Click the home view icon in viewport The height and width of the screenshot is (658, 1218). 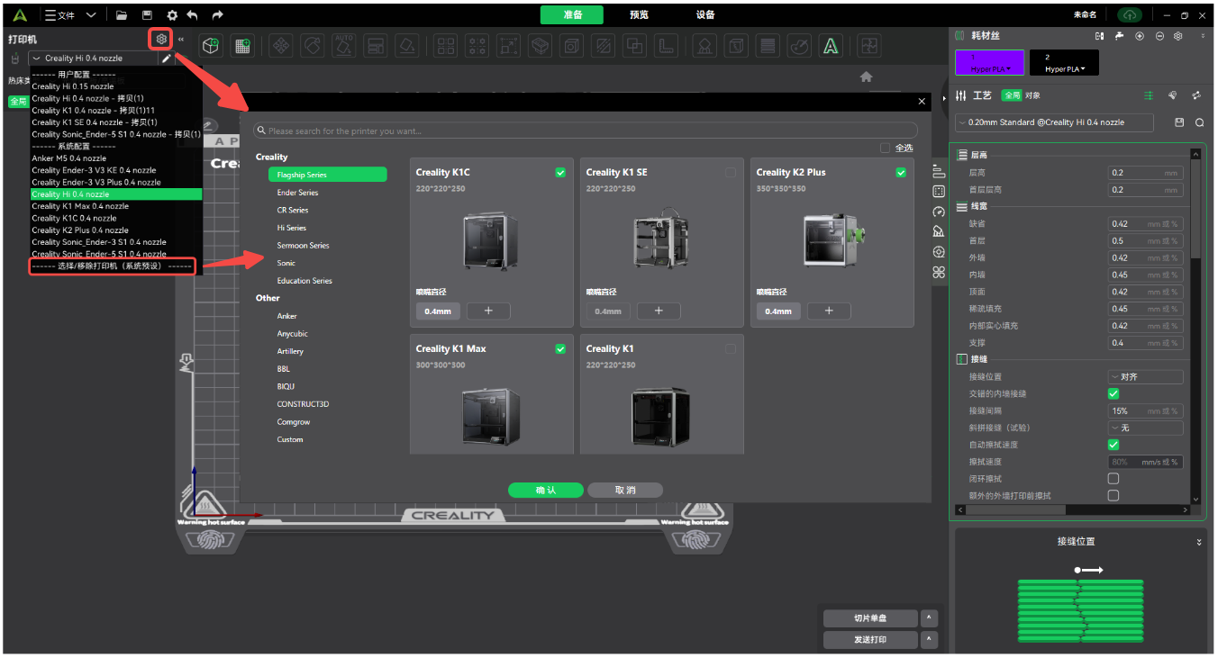pos(866,77)
